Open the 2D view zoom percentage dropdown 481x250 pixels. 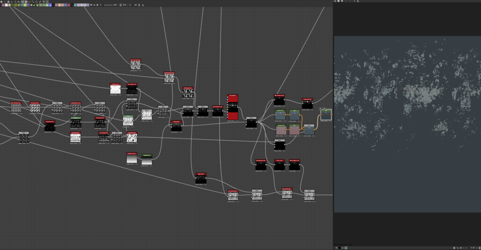point(473,248)
